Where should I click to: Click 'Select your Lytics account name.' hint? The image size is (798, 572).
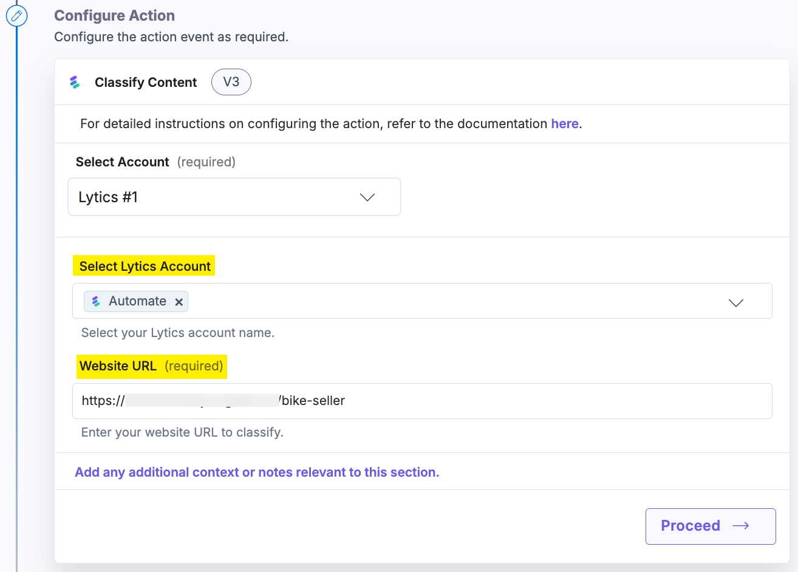[178, 333]
